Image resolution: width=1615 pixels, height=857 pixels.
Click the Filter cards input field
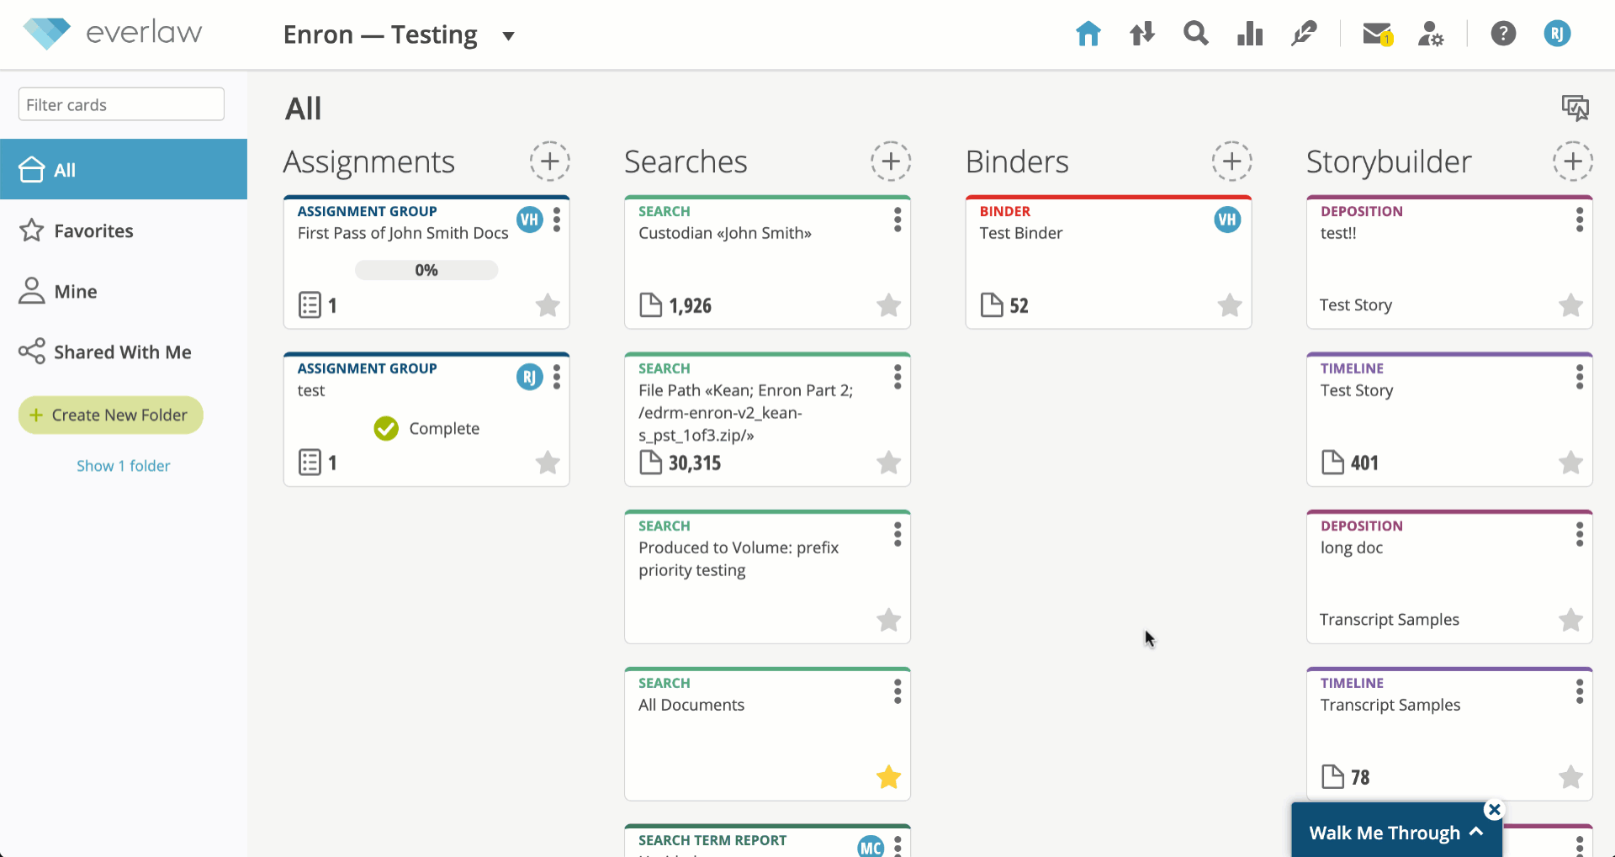point(121,104)
